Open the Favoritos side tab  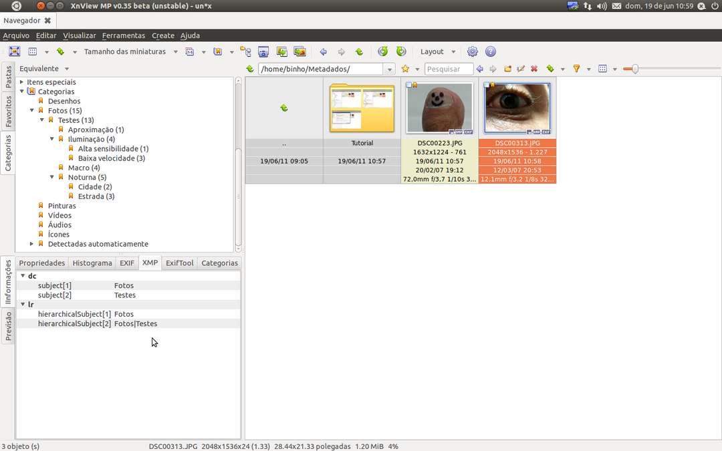(x=8, y=112)
